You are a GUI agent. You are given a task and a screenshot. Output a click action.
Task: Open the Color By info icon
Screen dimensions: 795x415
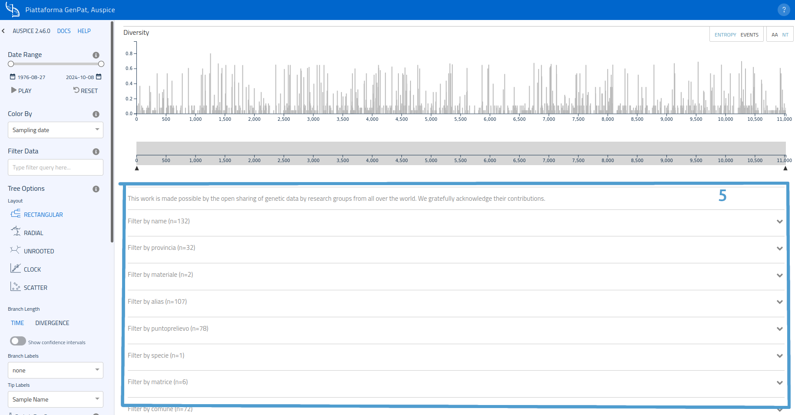(96, 114)
